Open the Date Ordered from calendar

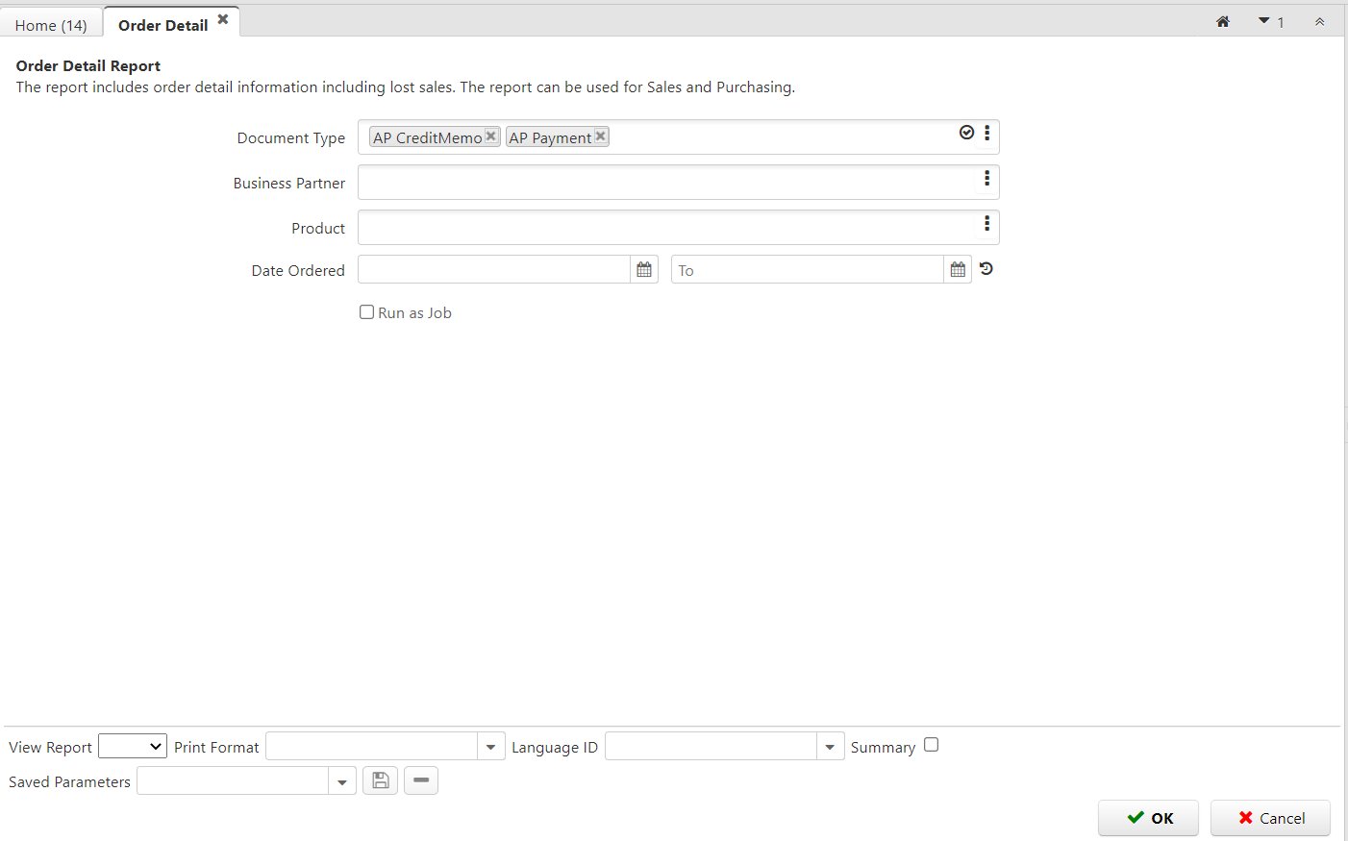tap(644, 270)
